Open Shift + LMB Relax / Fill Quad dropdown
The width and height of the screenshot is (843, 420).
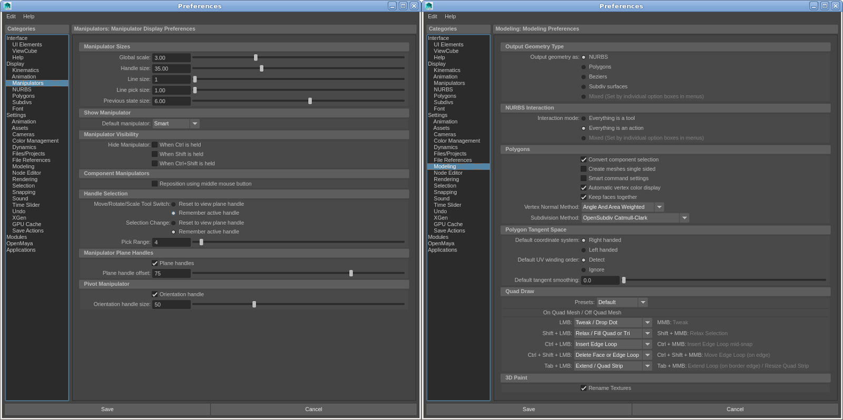[613, 334]
